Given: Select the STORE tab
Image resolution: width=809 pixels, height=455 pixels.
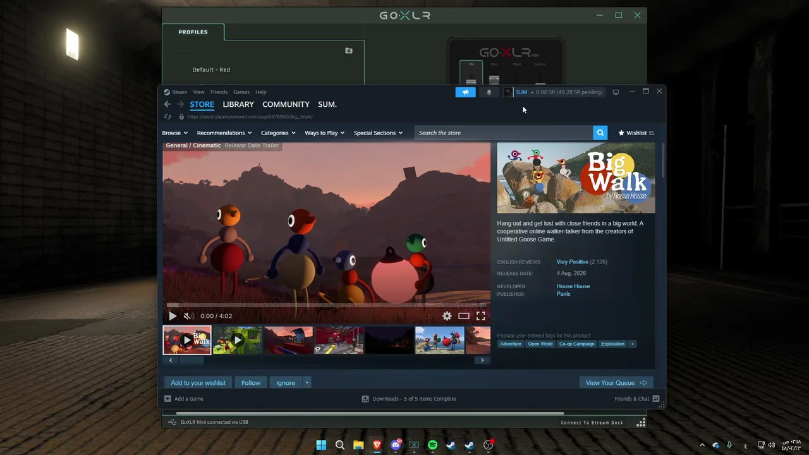Looking at the screenshot, I should pyautogui.click(x=202, y=104).
